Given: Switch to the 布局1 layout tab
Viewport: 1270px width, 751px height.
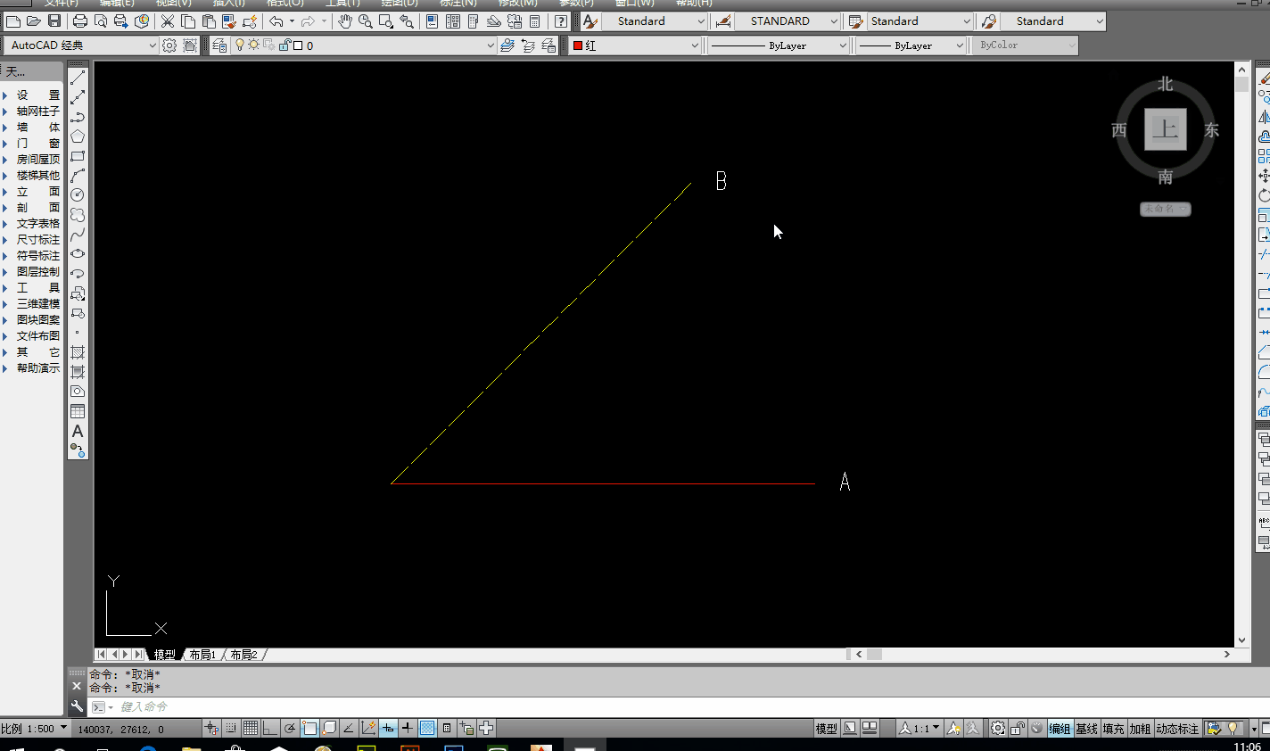Looking at the screenshot, I should (x=202, y=655).
